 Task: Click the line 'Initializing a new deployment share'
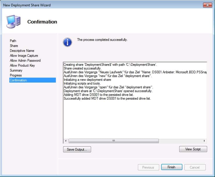pyautogui.click(x=87, y=80)
